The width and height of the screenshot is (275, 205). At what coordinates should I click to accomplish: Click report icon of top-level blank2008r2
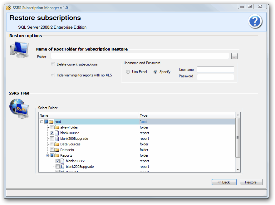57,133
